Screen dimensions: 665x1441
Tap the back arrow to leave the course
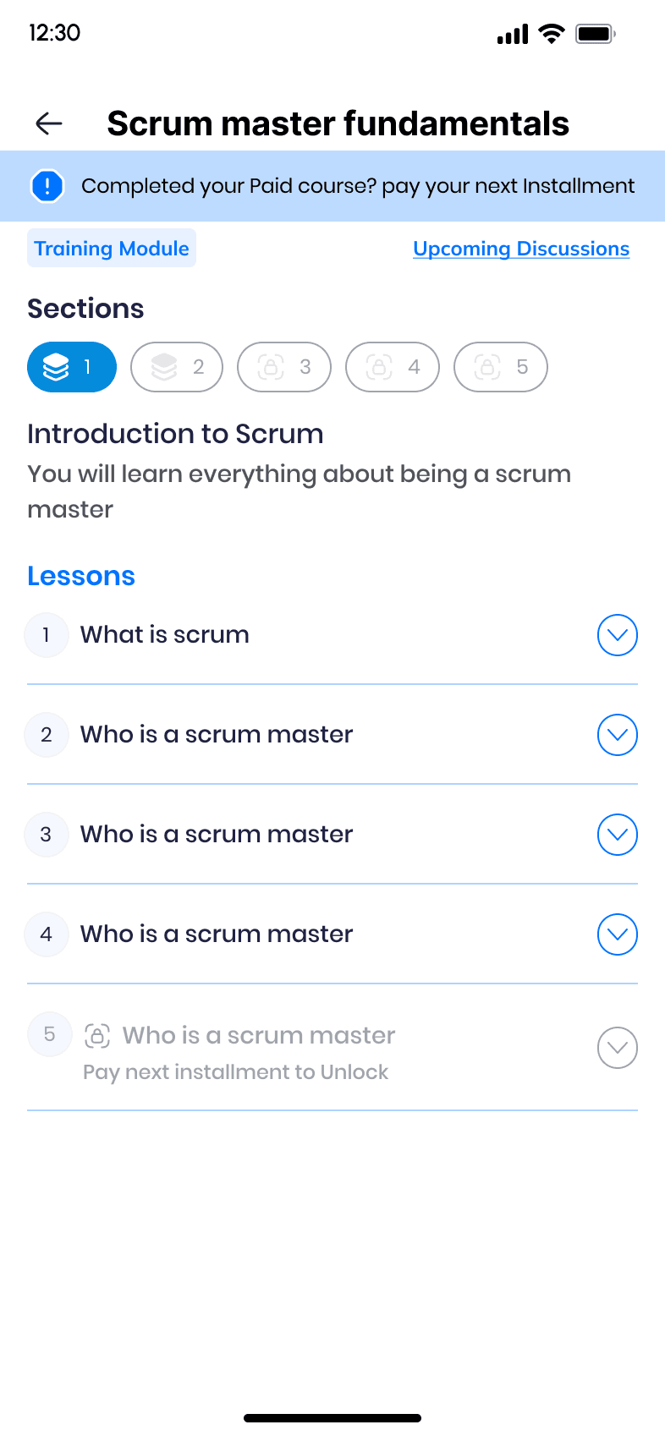click(48, 123)
